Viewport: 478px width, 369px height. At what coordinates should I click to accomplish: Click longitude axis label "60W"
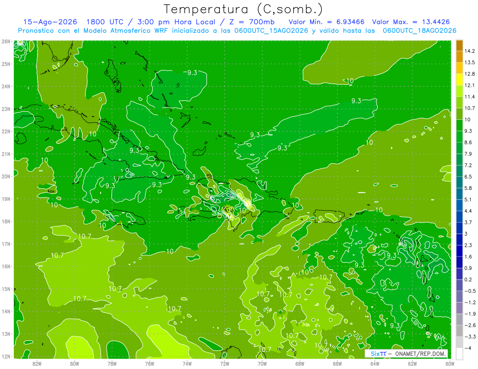pyautogui.click(x=450, y=363)
